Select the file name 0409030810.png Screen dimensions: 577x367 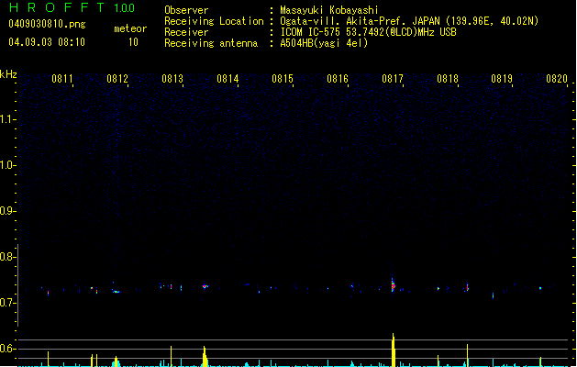point(47,24)
